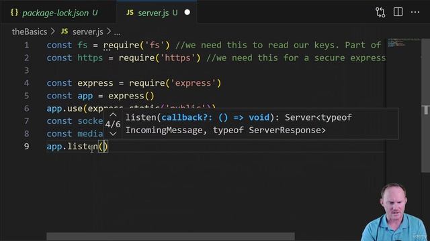Click the theBasics breadcrumb folder
The image size is (430, 241).
[x=30, y=31]
